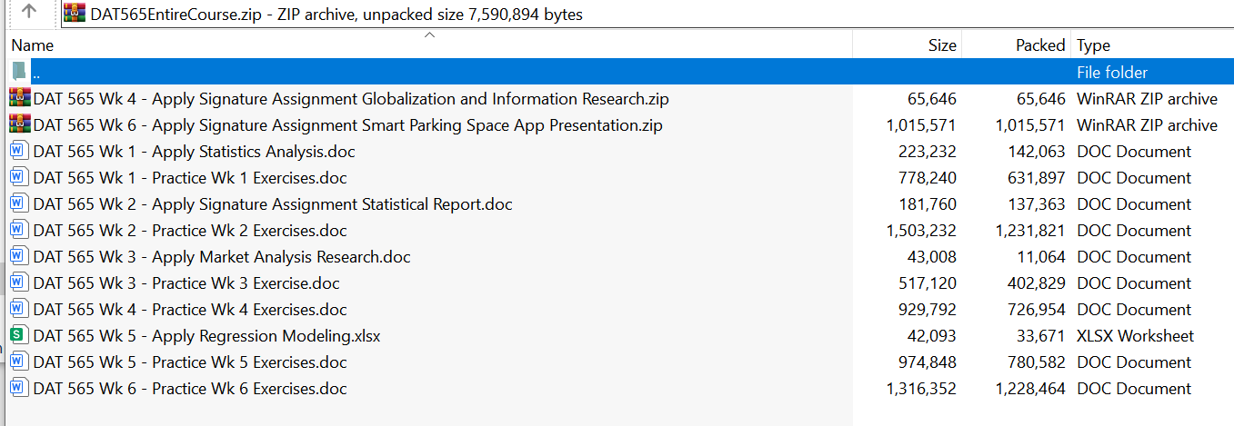The image size is (1234, 426).
Task: Click the Wk 5 Regression Modeling xlsx icon
Action: [20, 336]
